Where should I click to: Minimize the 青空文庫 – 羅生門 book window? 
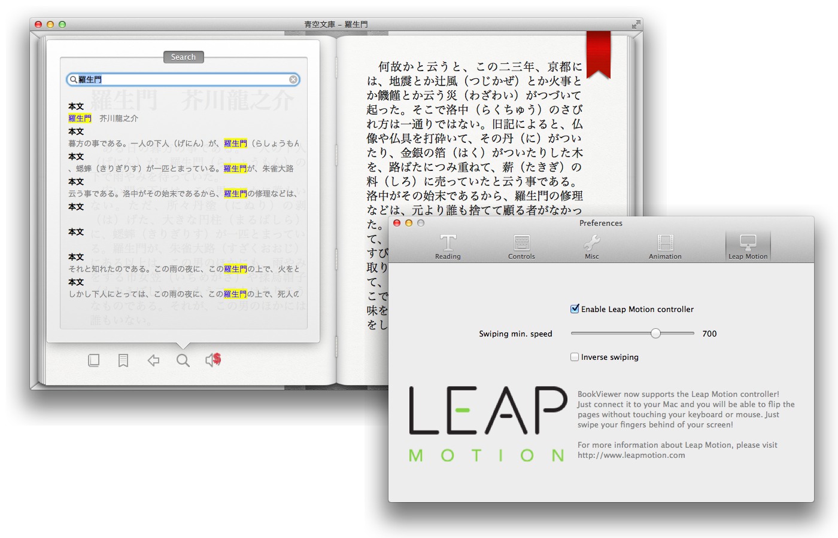(x=50, y=25)
